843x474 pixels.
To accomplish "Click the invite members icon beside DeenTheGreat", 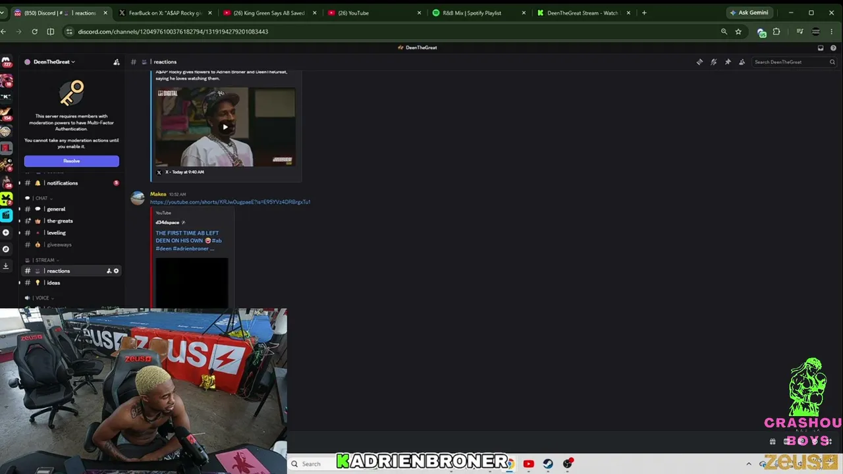I will click(117, 62).
